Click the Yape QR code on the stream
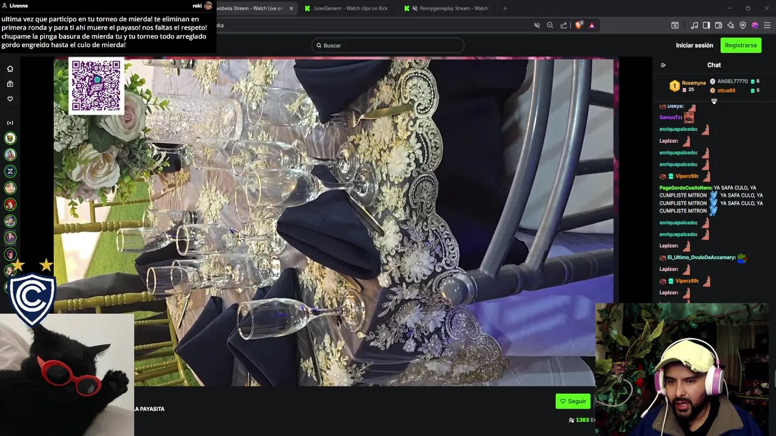Screen dimensions: 776x436 click(96, 86)
